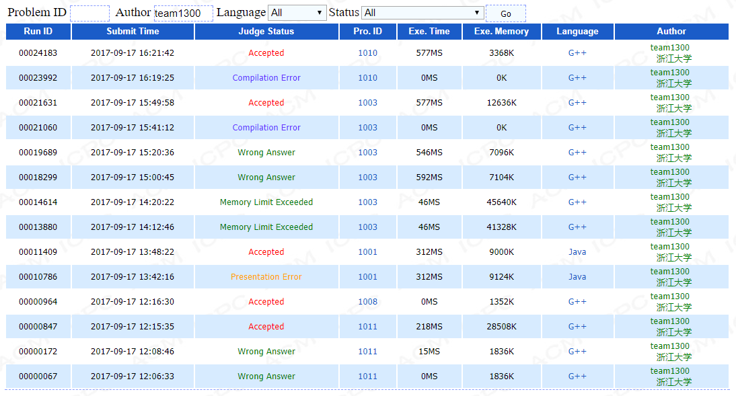Open problem 1008 link in run 00000964
This screenshot has height=396, width=736.
click(367, 302)
